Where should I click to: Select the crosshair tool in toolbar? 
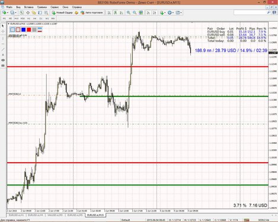coord(28,12)
